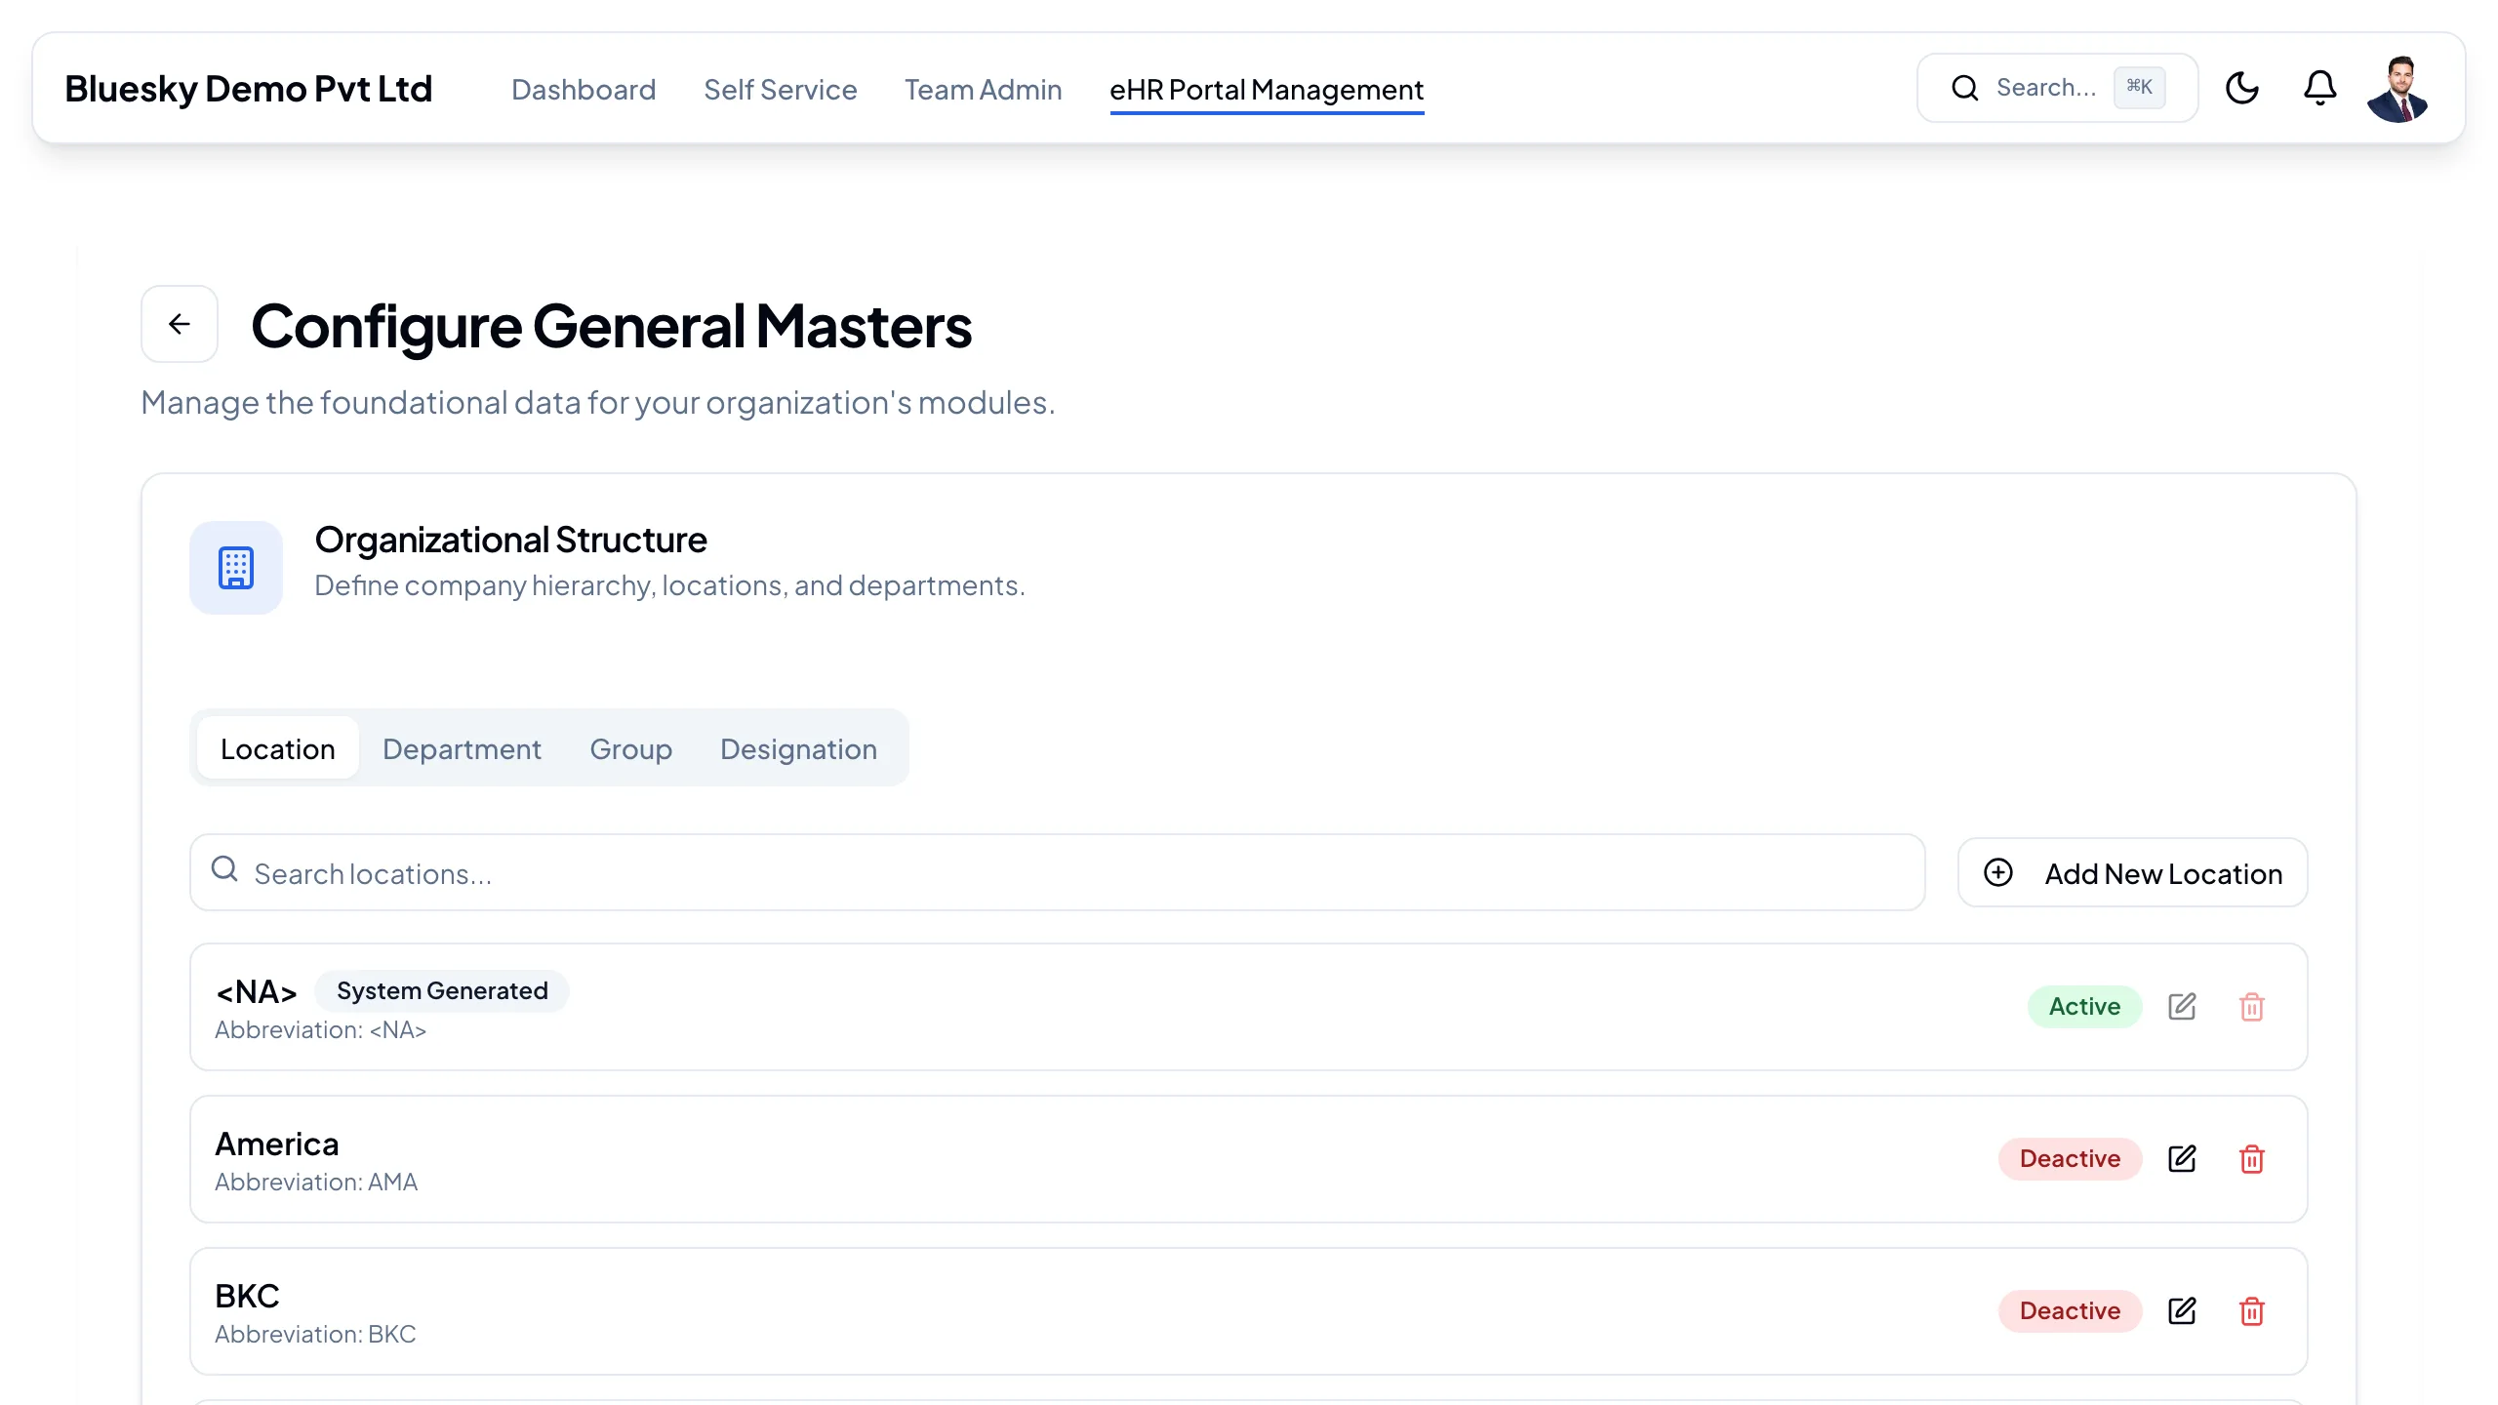Viewport: 2498px width, 1405px height.
Task: Open notifications bell
Action: pos(2319,88)
